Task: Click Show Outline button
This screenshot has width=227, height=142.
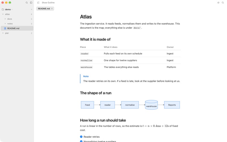Action: 48,3
